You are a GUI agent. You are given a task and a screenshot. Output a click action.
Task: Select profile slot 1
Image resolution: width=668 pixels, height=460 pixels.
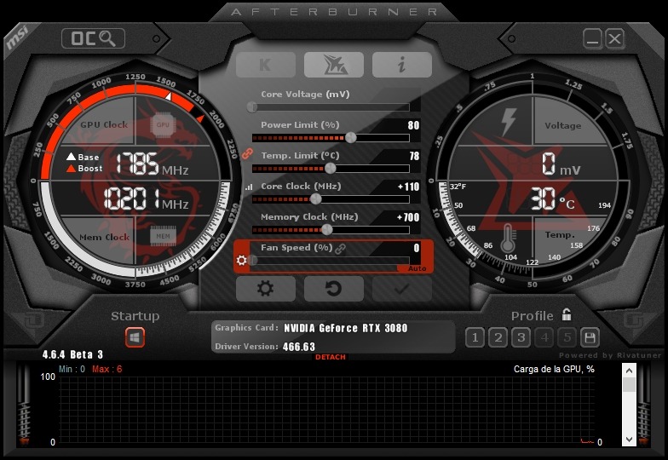coord(475,337)
